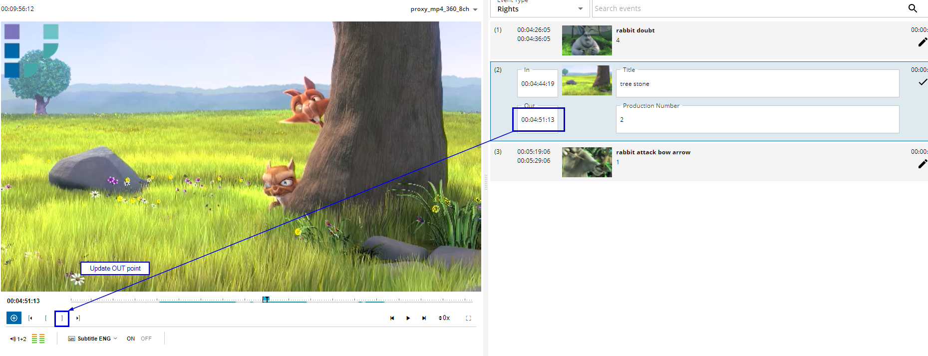Step forward one frame

click(x=424, y=318)
